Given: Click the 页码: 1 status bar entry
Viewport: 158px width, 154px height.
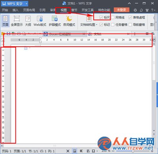Looking at the screenshot, I should tap(7, 151).
